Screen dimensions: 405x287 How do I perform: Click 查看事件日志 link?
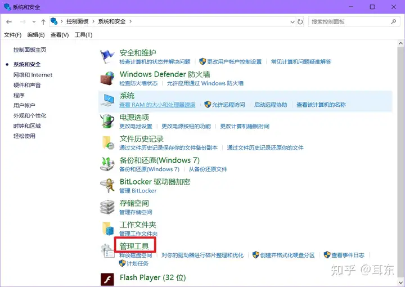pyautogui.click(x=348, y=255)
